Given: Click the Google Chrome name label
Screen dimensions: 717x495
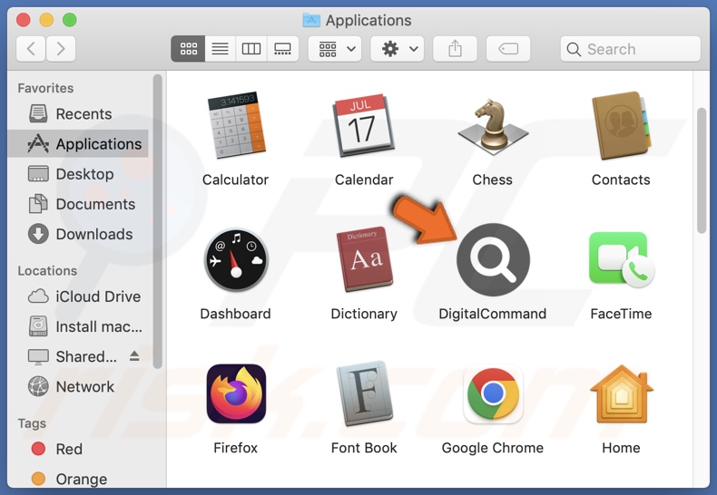Looking at the screenshot, I should [493, 448].
